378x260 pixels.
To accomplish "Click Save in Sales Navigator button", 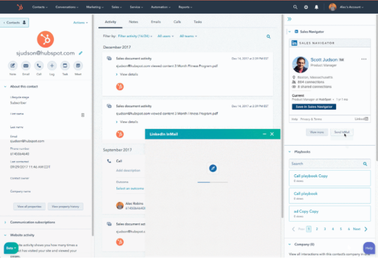I will tap(314, 107).
